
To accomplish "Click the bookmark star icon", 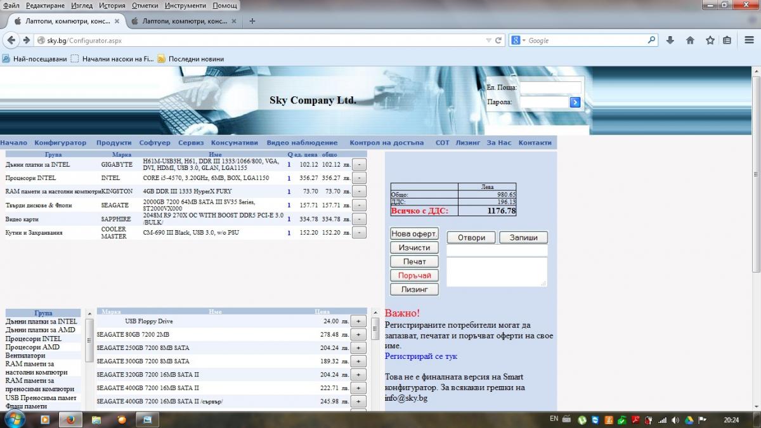I will click(710, 40).
